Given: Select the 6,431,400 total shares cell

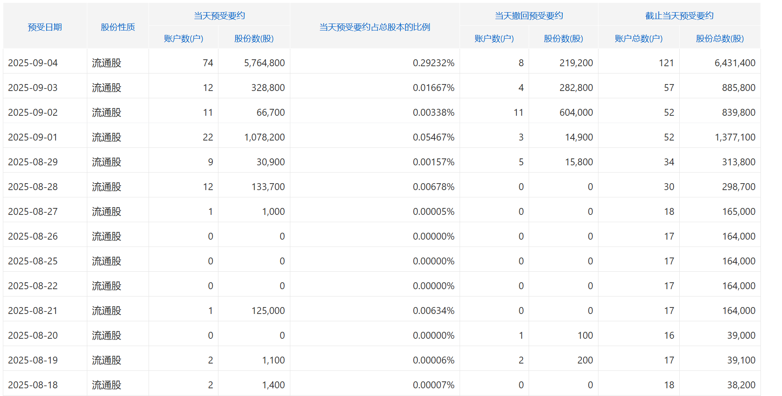Looking at the screenshot, I should pos(734,63).
